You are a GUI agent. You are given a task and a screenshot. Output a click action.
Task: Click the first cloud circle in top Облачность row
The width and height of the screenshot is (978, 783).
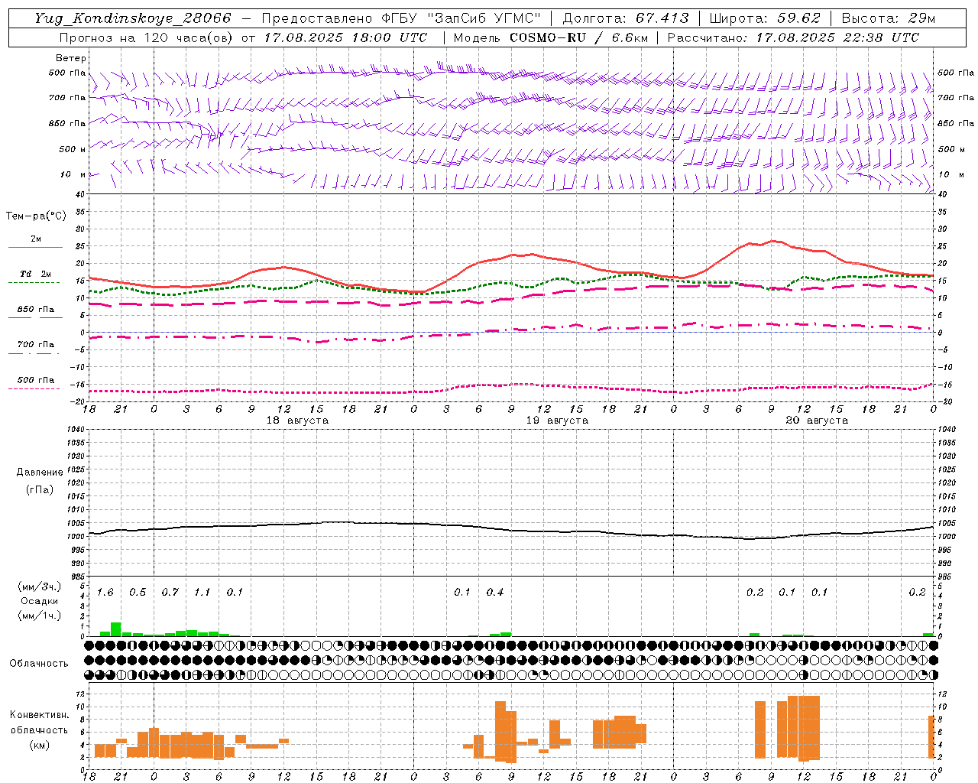89,645
